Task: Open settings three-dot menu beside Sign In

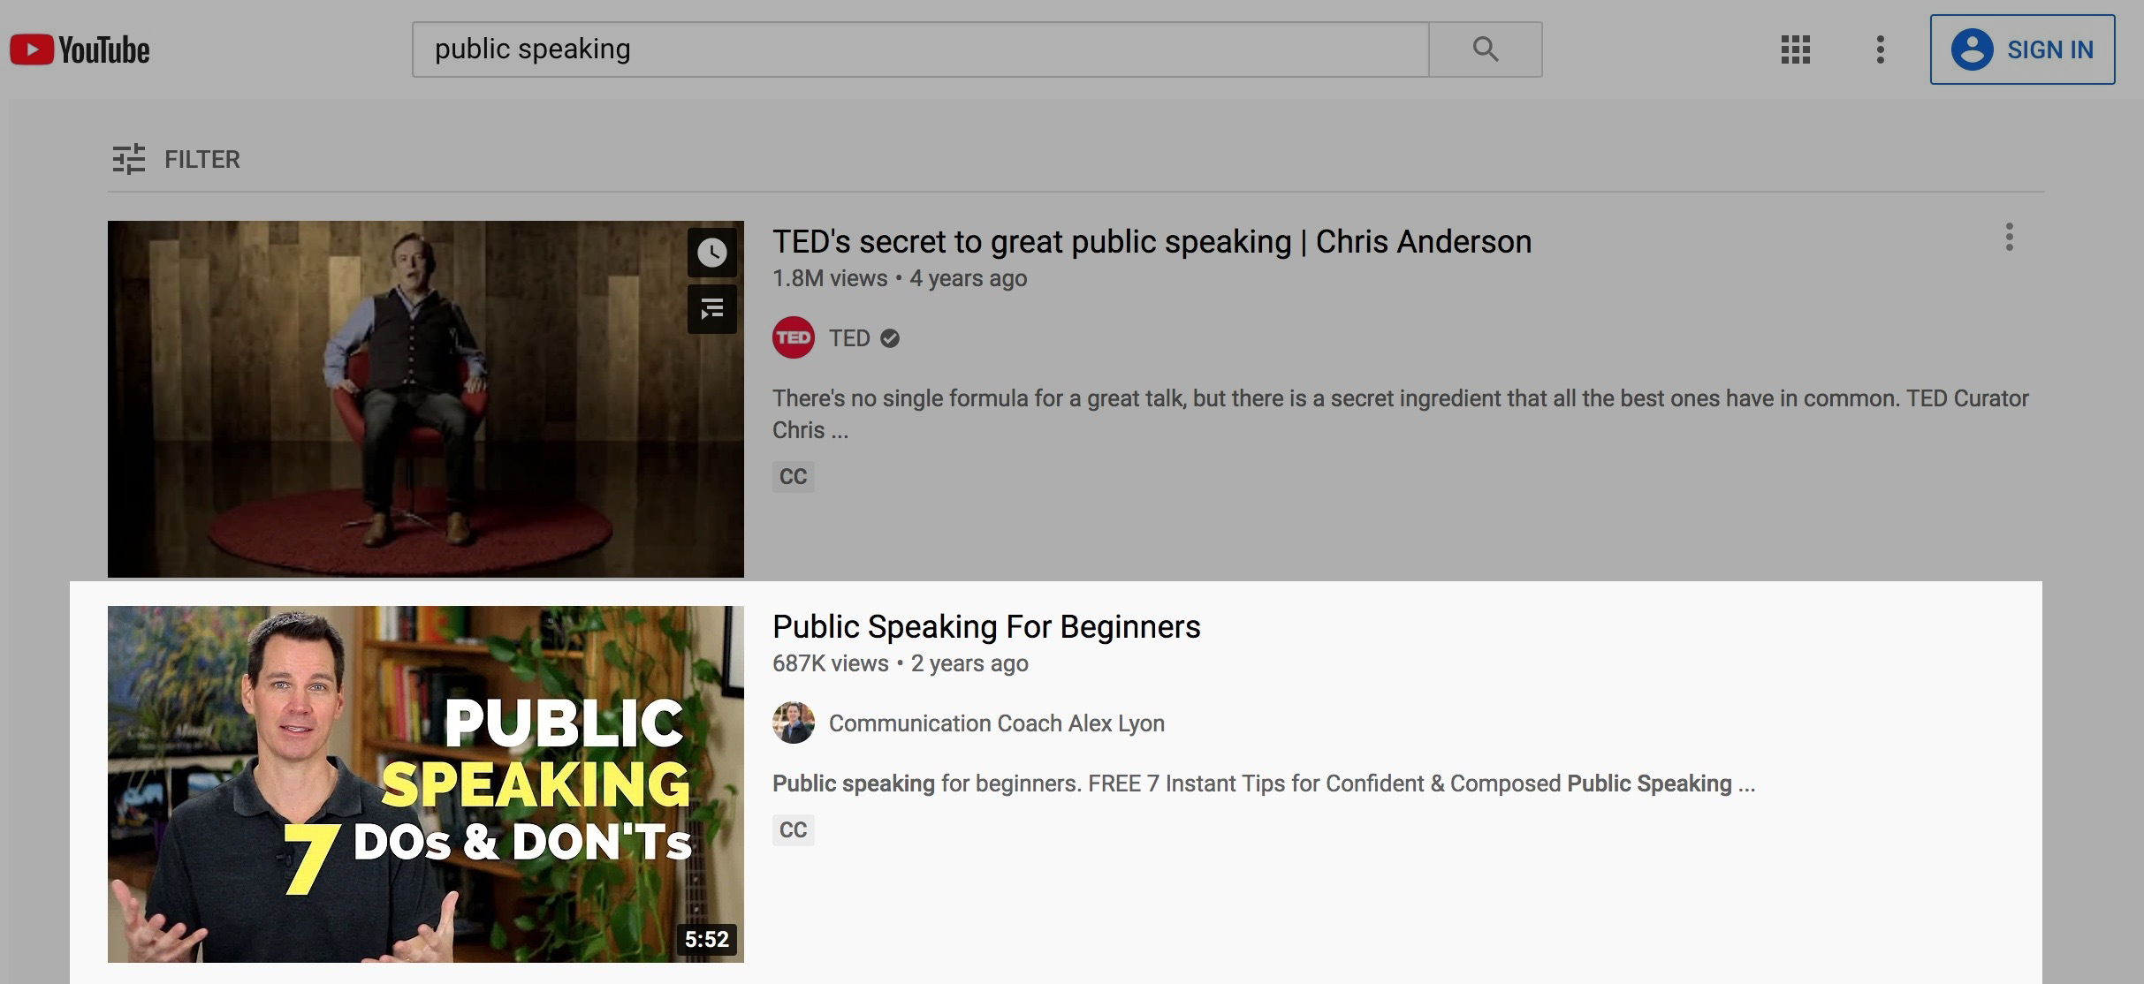Action: (1880, 49)
